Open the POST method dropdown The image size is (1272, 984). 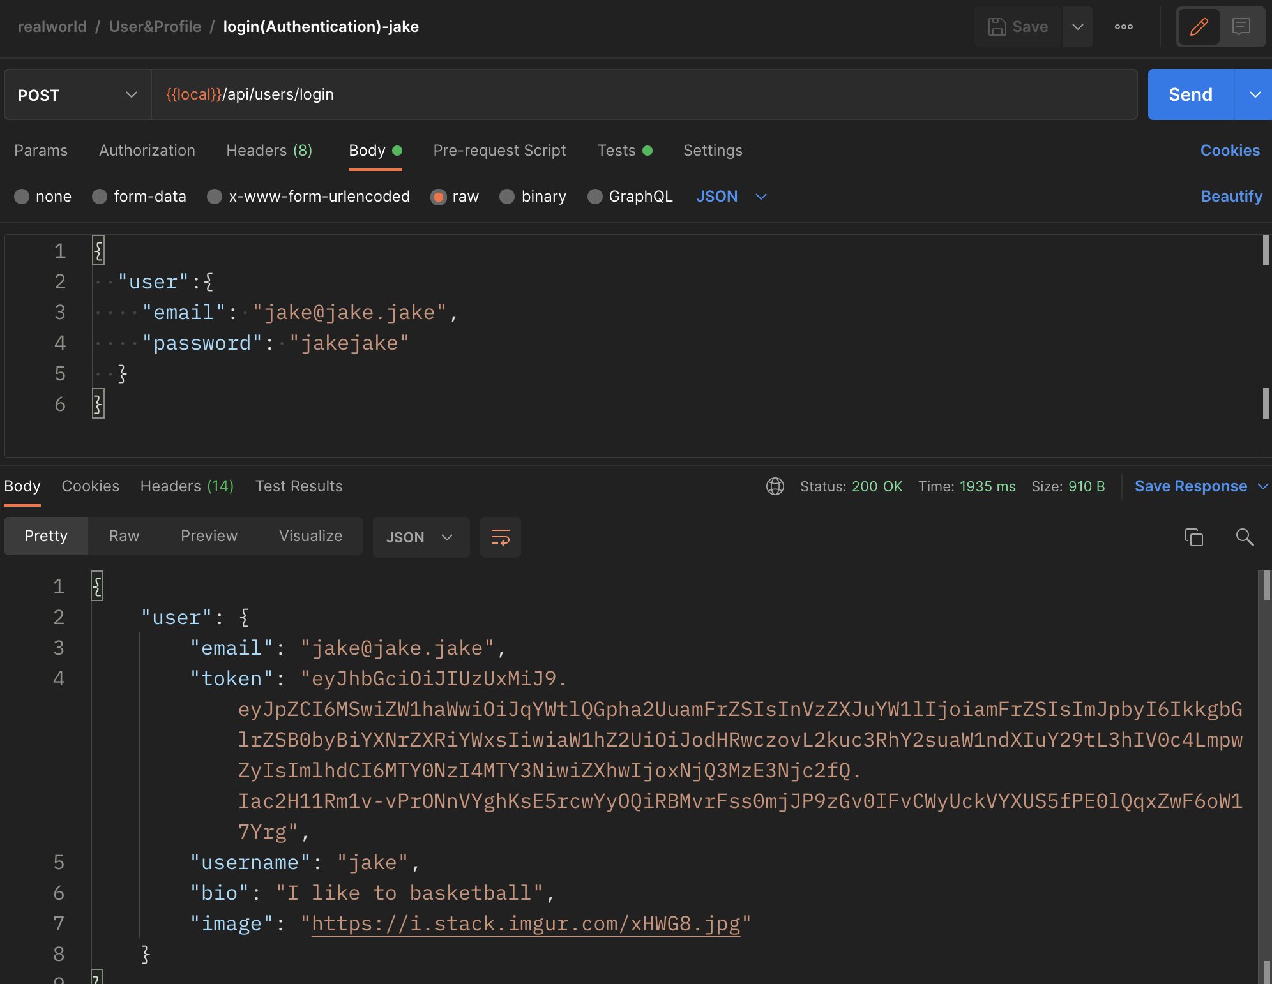click(x=77, y=95)
